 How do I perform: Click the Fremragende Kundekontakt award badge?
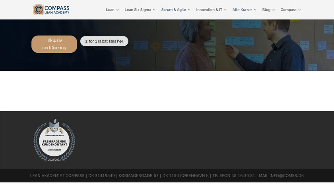pyautogui.click(x=54, y=140)
